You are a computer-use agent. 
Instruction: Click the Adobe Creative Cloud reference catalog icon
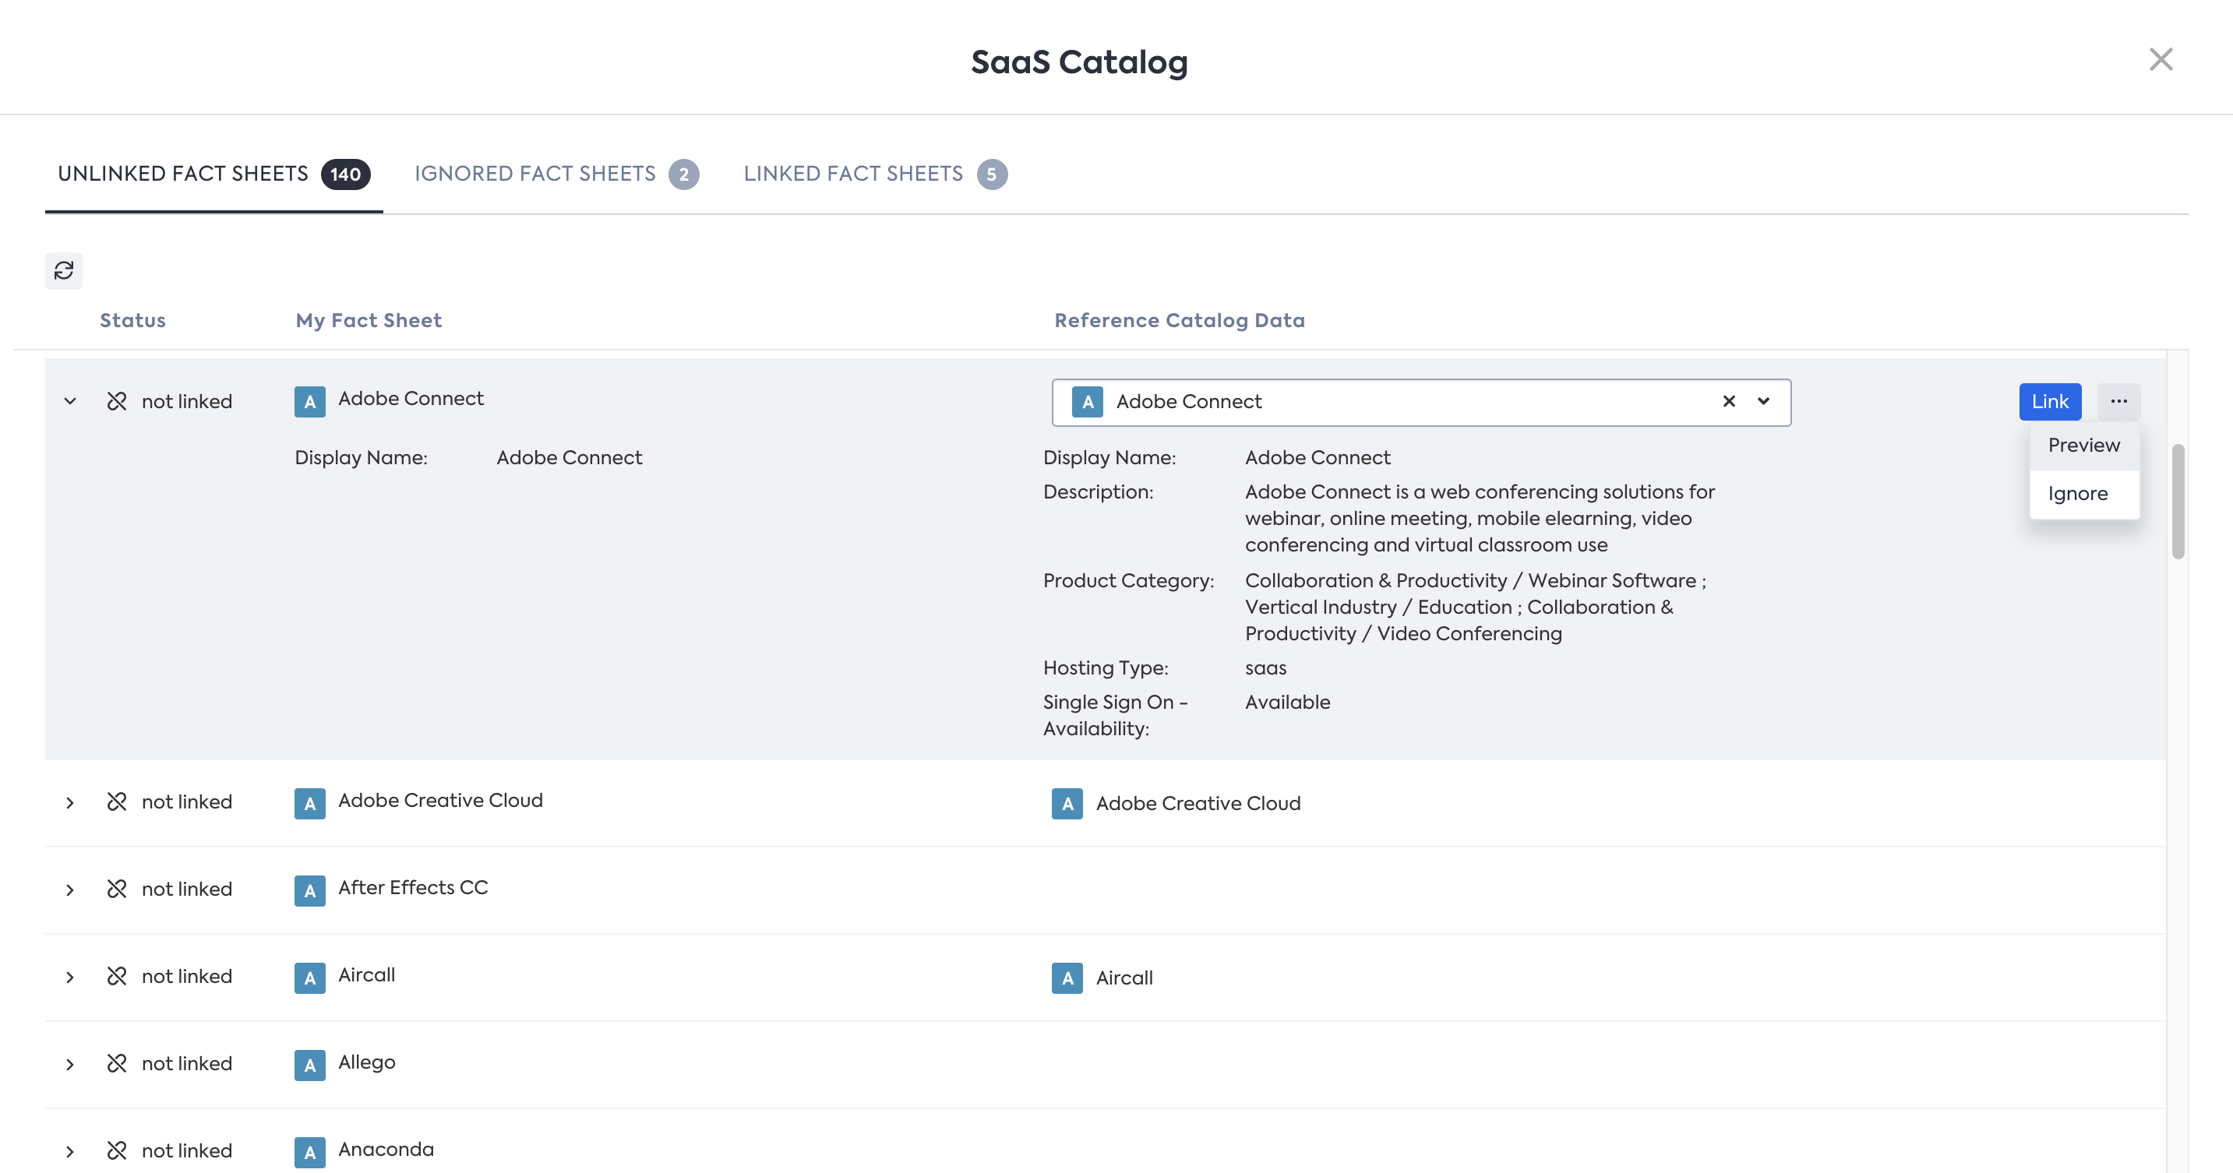(x=1067, y=803)
